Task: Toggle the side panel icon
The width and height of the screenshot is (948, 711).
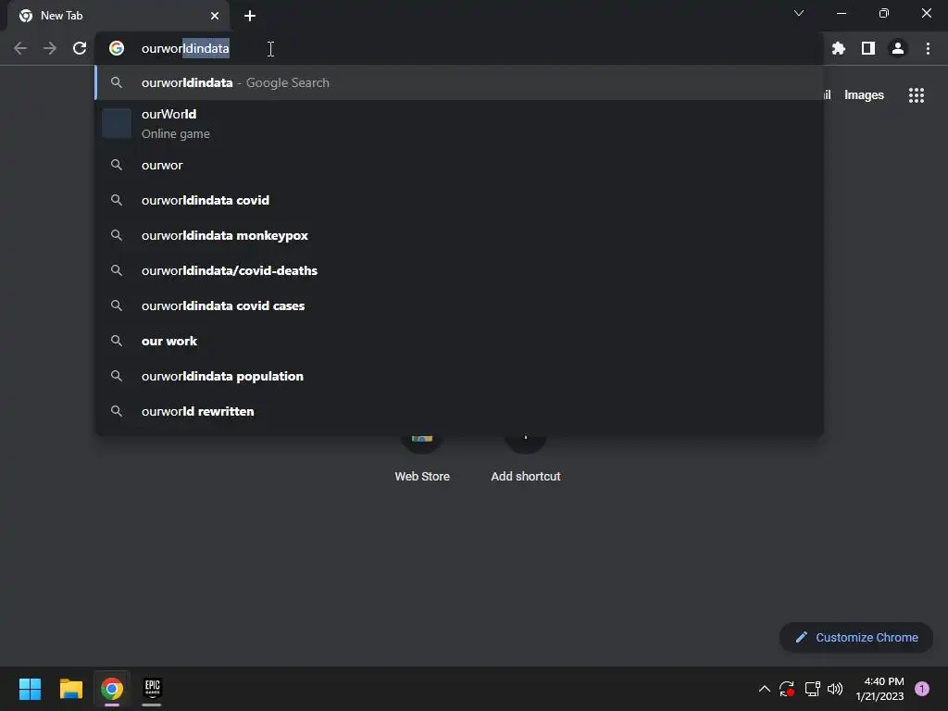Action: [868, 48]
